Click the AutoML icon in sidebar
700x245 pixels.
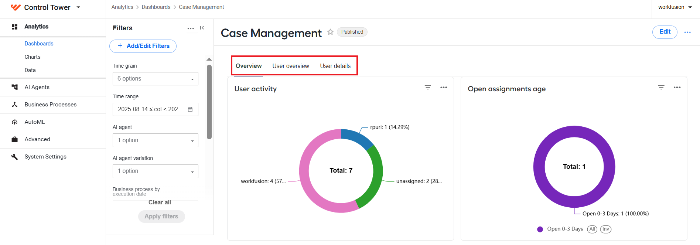(x=15, y=122)
